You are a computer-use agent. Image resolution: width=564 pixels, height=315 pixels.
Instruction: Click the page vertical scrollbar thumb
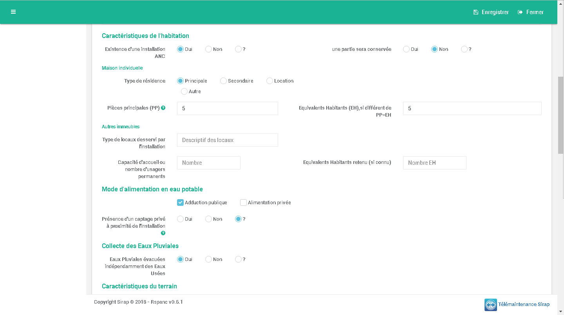click(561, 115)
